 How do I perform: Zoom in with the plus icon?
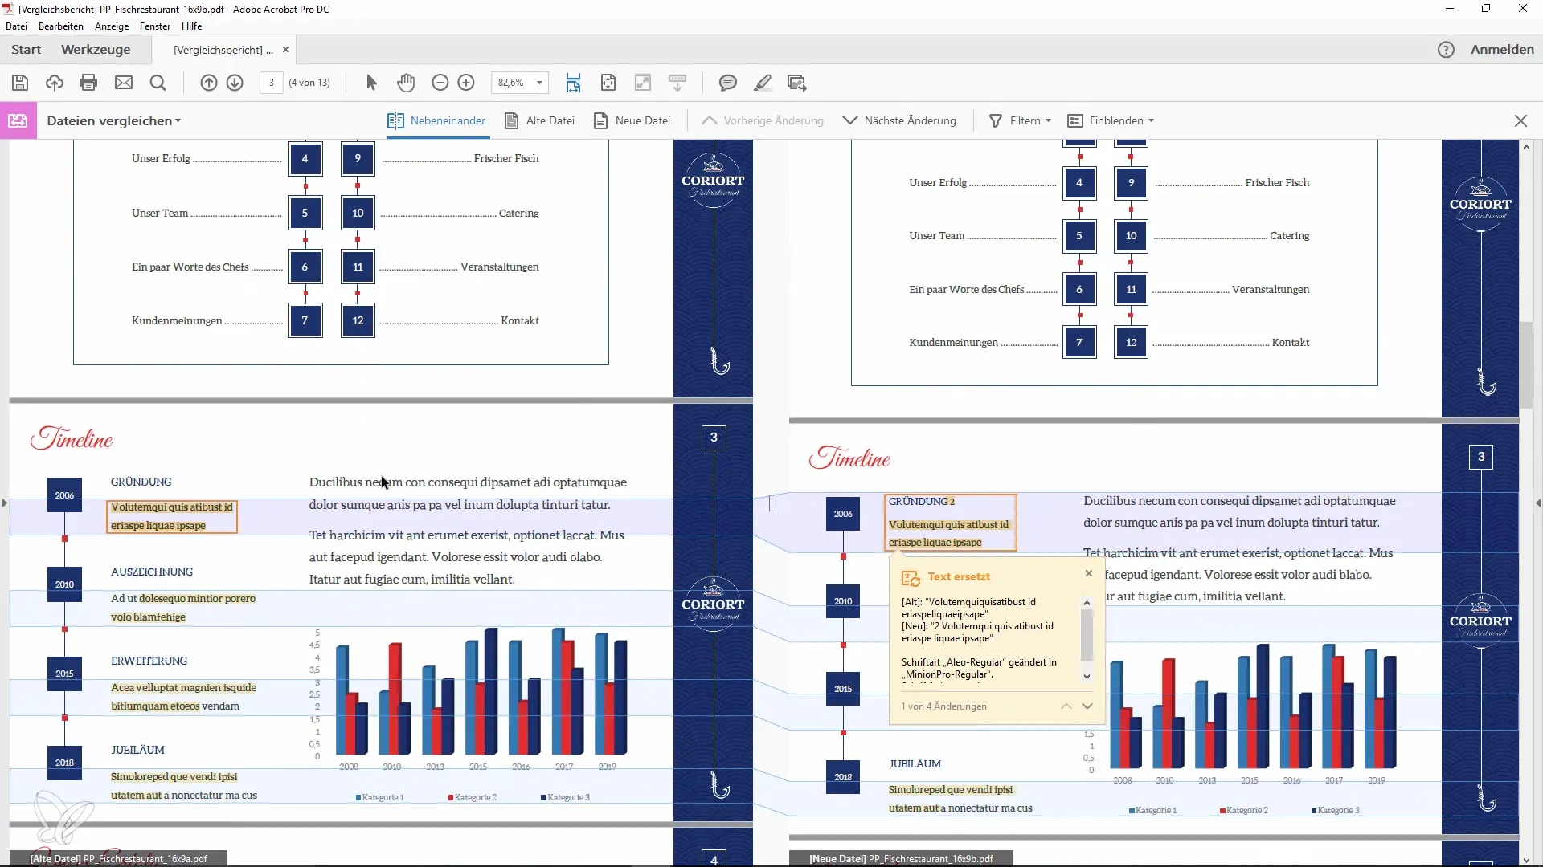466,83
